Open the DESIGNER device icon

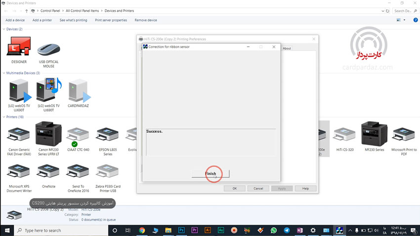tap(19, 50)
